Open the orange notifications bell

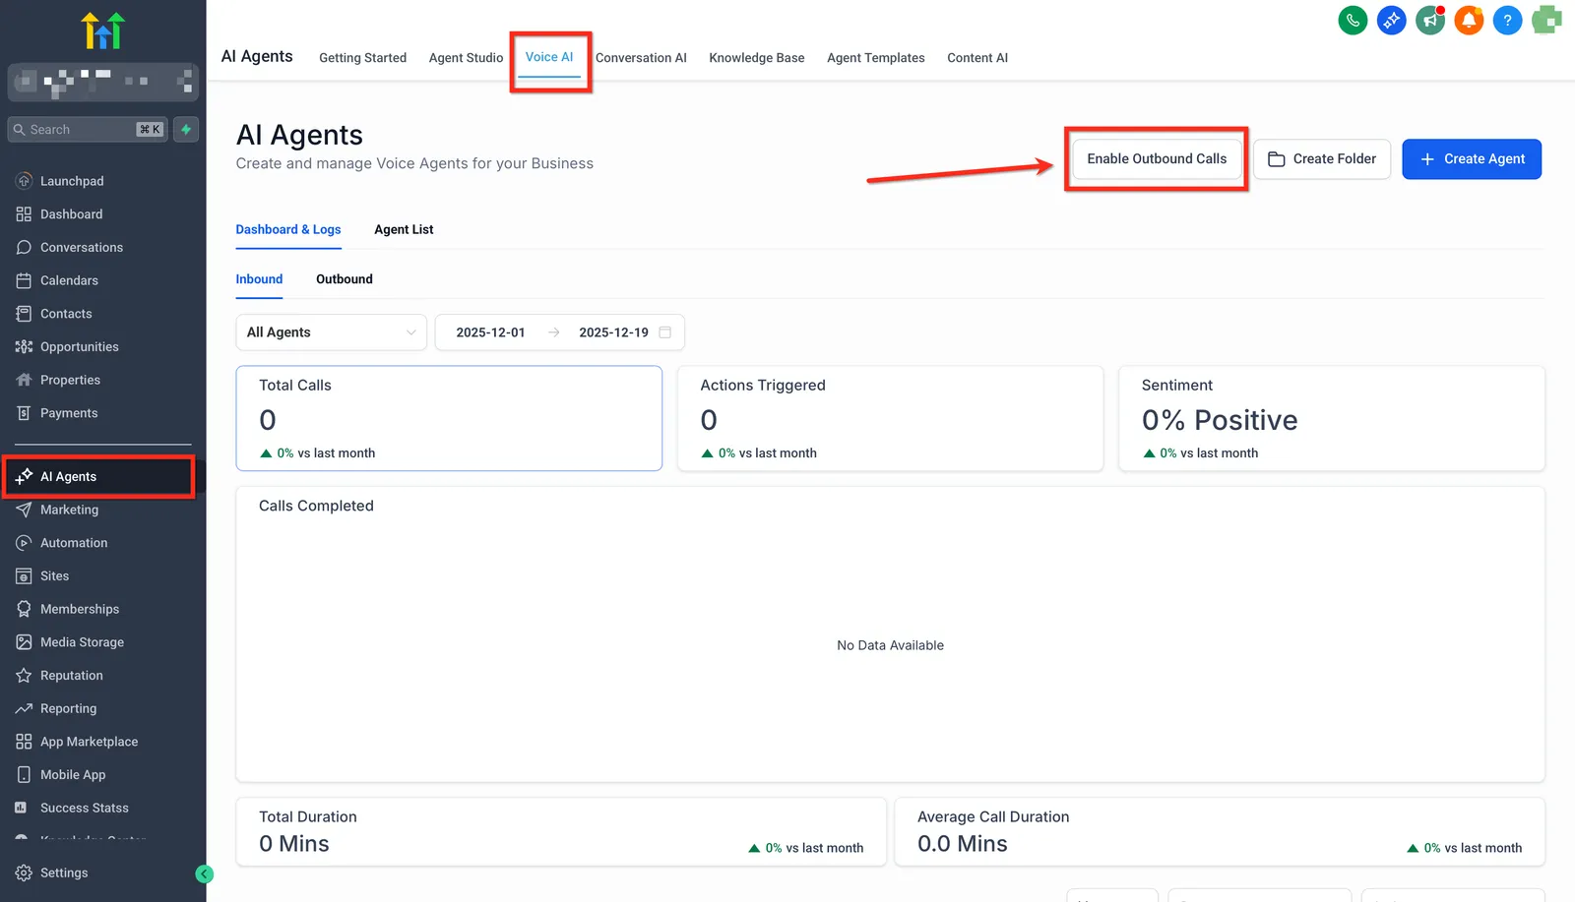(1469, 20)
